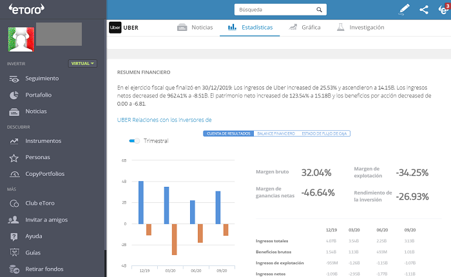Click the Gráfica chart icon
The height and width of the screenshot is (277, 451).
click(x=293, y=27)
